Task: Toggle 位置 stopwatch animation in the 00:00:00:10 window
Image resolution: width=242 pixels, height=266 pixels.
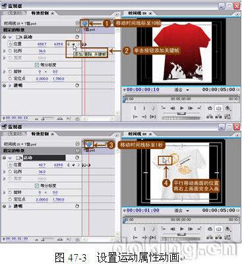Action: (x=10, y=44)
